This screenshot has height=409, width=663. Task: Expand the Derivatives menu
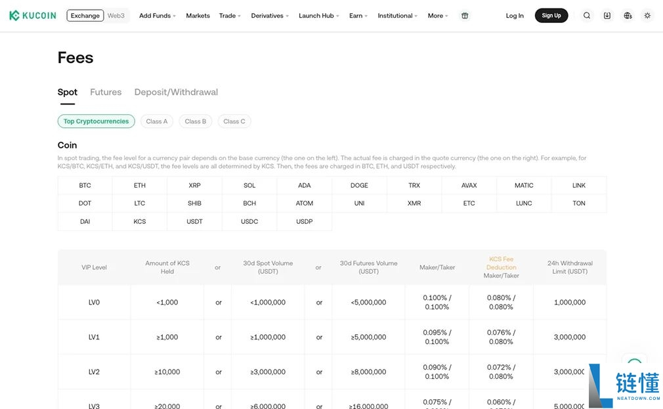269,16
